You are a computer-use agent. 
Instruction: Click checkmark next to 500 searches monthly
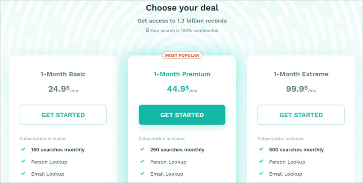click(x=261, y=149)
